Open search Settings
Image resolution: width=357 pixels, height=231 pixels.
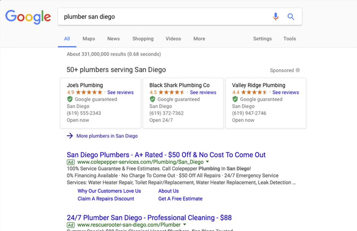click(262, 39)
